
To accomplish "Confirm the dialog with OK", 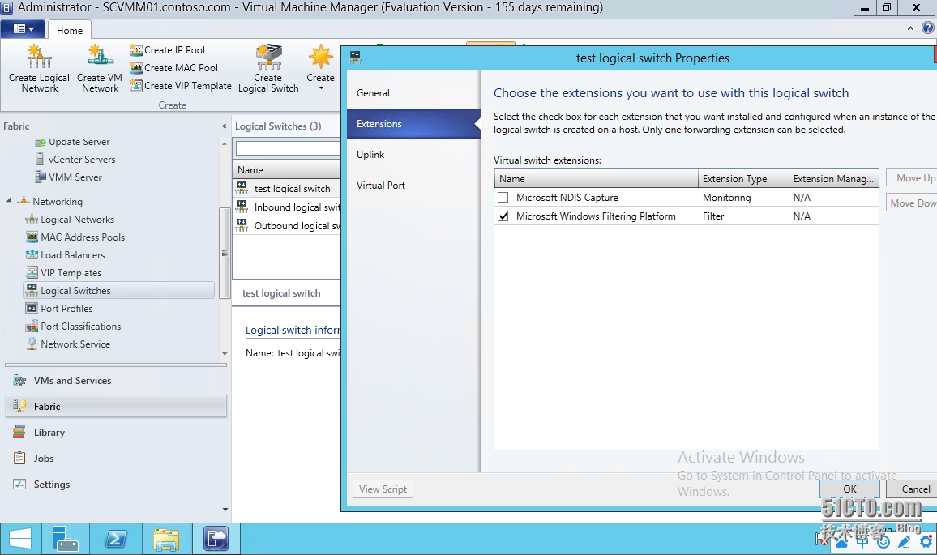I will (849, 489).
